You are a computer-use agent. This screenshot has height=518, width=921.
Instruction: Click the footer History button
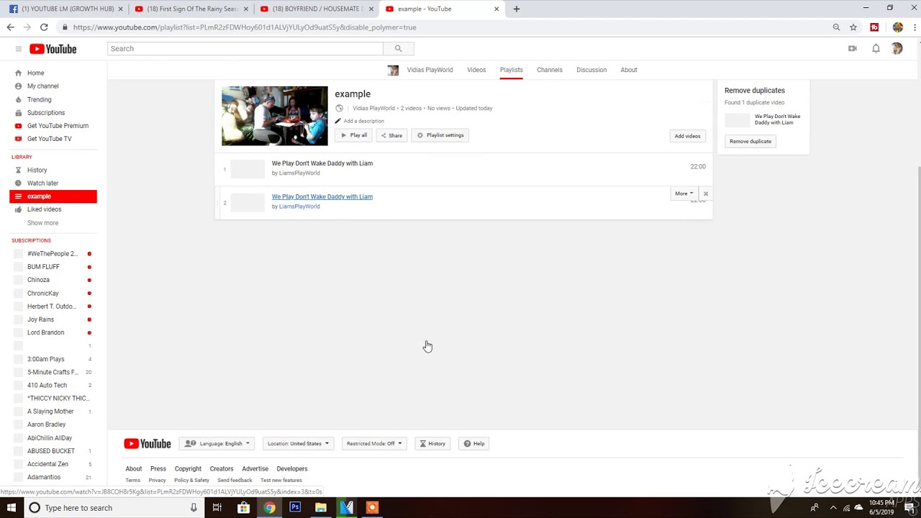pyautogui.click(x=432, y=444)
